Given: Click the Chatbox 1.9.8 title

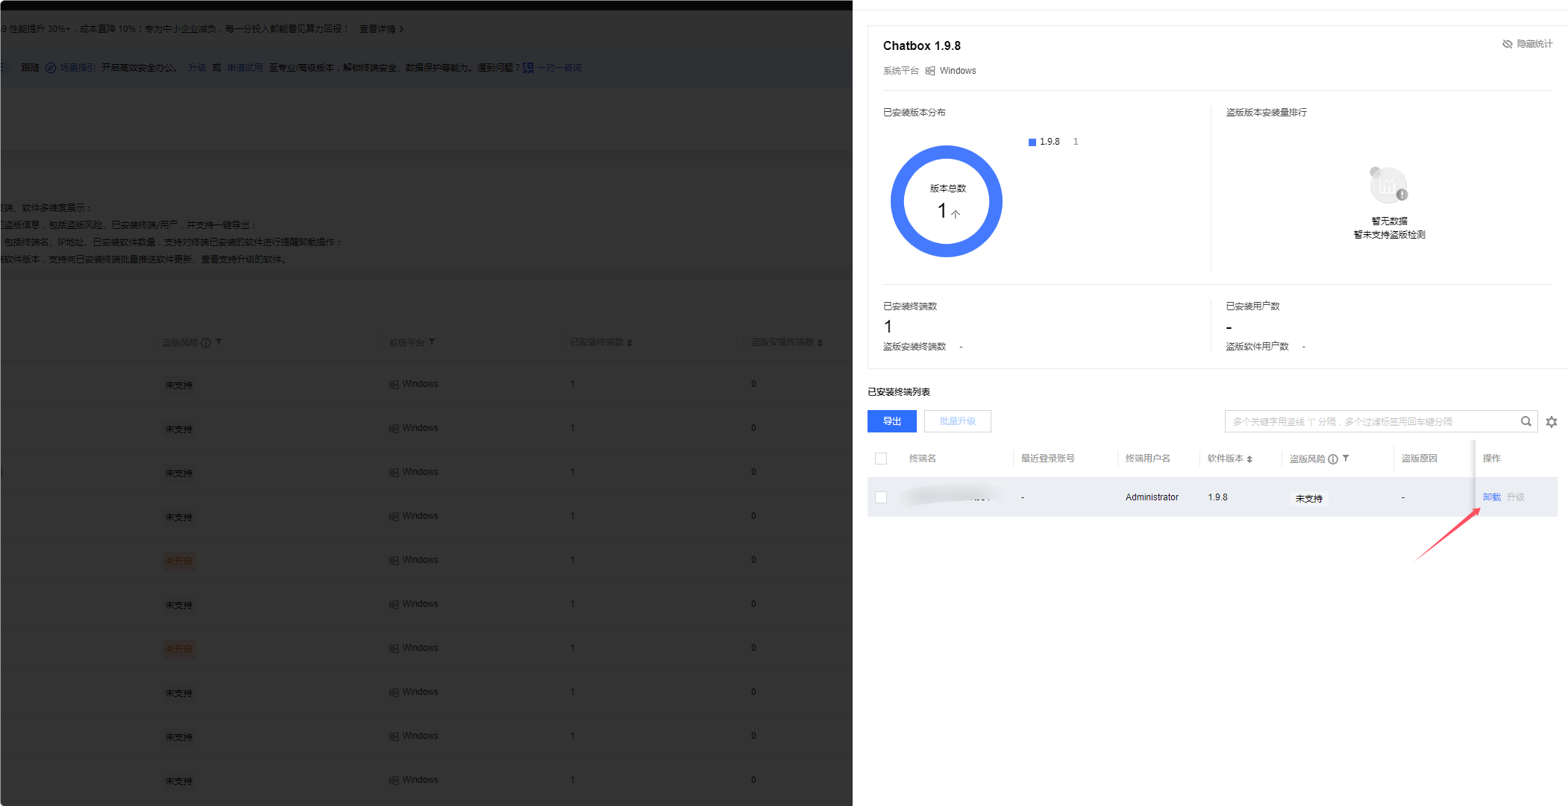Looking at the screenshot, I should click(922, 45).
